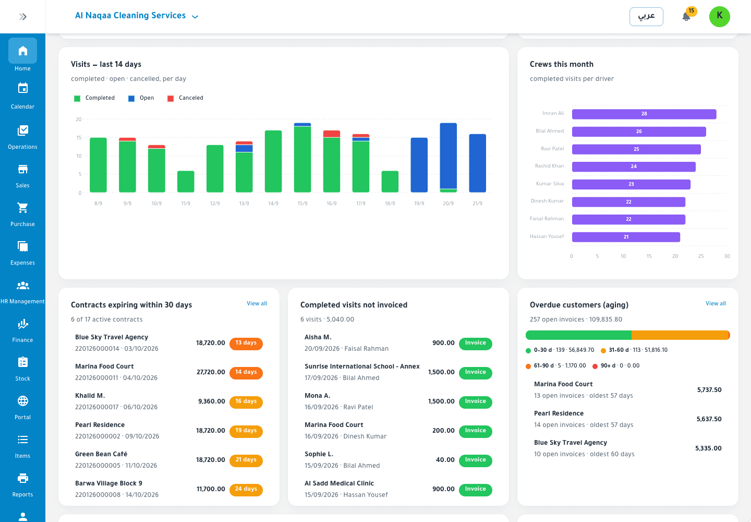Viewport: 751px width, 522px height.
Task: Click the 13 days badge
Action: click(246, 343)
